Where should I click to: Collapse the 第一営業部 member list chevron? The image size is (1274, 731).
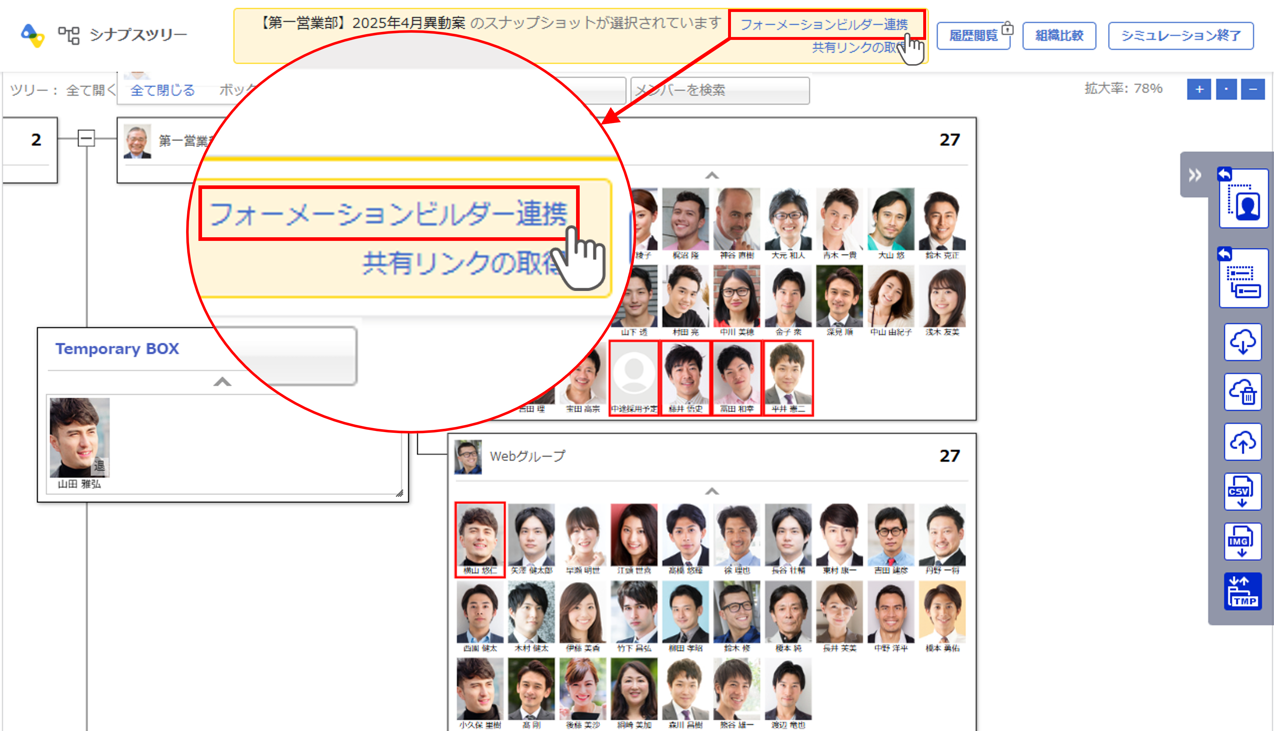pyautogui.click(x=712, y=175)
